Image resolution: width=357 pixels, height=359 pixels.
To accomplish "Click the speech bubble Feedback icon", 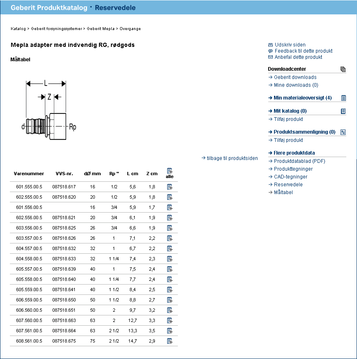I will pos(270,51).
